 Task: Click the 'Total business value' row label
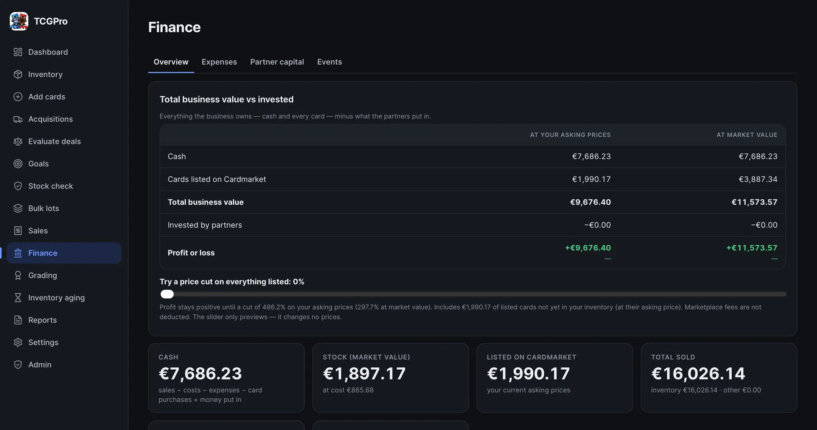point(206,202)
